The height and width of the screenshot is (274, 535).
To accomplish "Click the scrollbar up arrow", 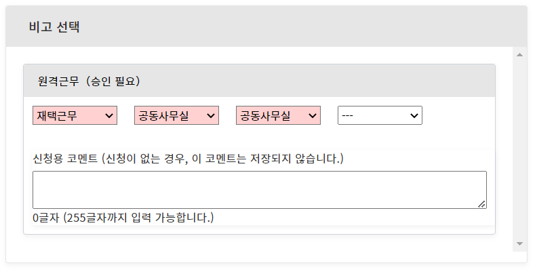I will point(519,54).
